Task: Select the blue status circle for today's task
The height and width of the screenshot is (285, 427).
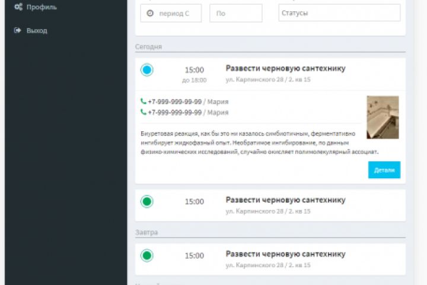Action: pyautogui.click(x=147, y=70)
